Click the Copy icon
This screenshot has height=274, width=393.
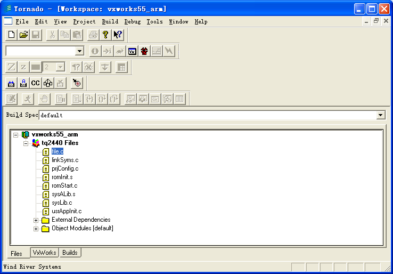[x=64, y=35]
